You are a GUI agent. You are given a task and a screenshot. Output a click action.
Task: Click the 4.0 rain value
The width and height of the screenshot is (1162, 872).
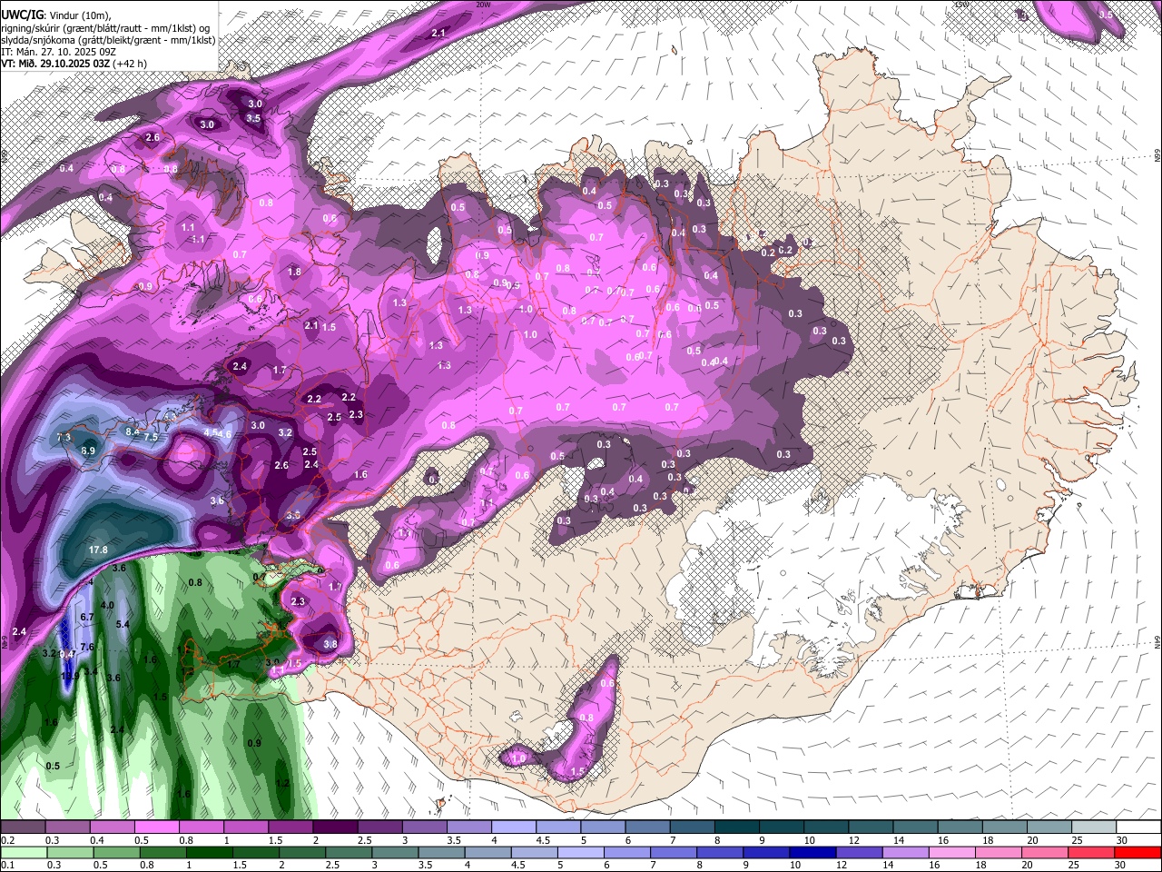click(x=107, y=605)
